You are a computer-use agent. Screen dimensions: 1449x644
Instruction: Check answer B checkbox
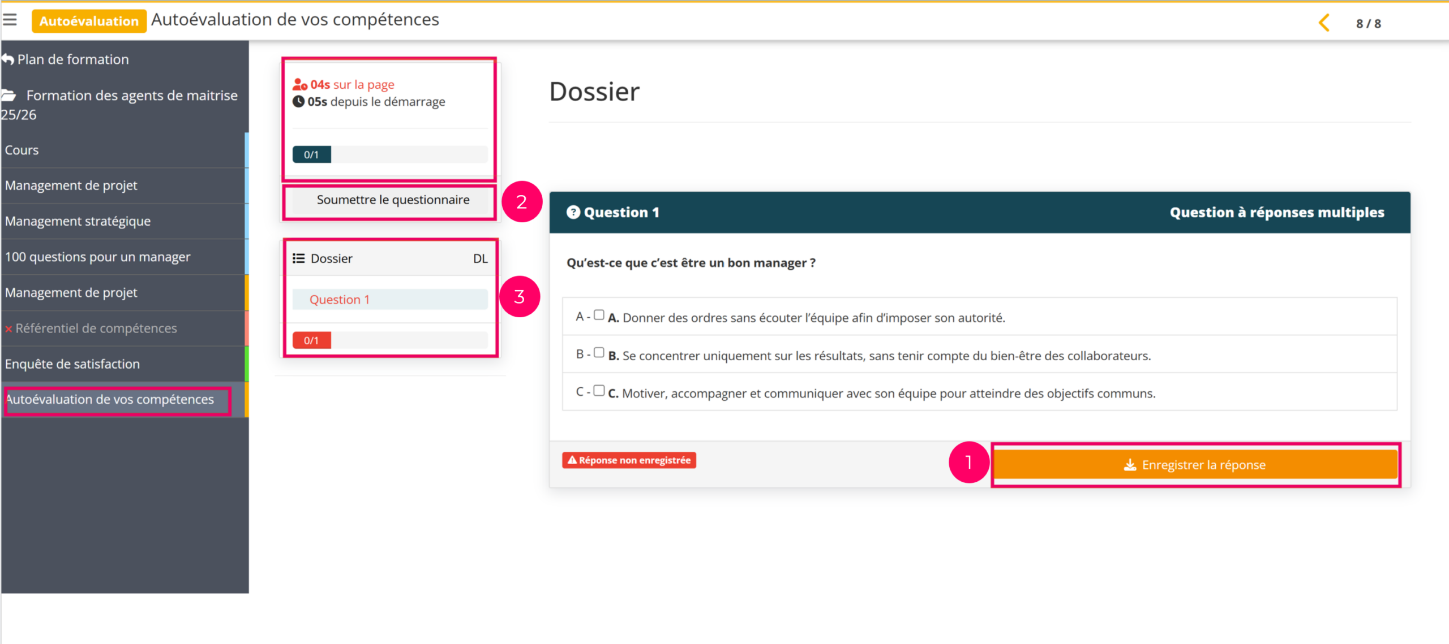pyautogui.click(x=599, y=353)
